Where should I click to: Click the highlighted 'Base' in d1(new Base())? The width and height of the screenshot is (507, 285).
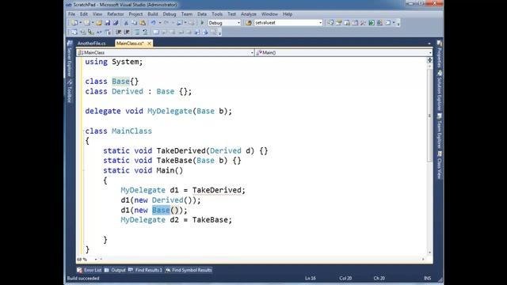click(x=161, y=210)
